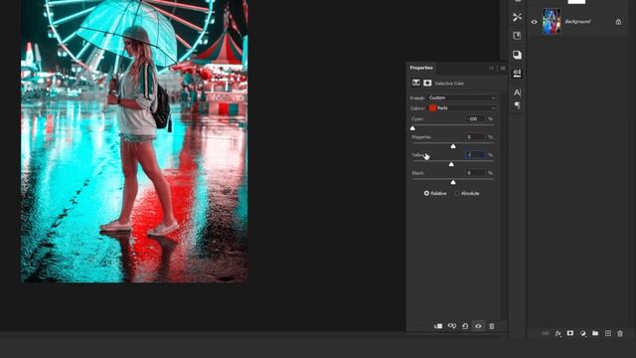Click the Cyan value field

[x=475, y=119]
